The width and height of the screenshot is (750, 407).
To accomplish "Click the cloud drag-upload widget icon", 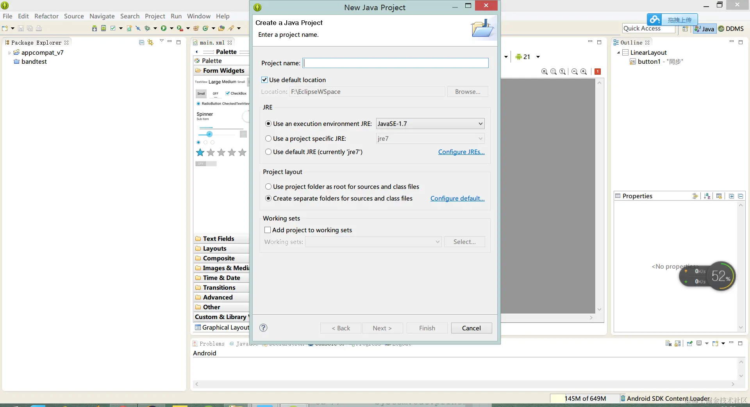I will pyautogui.click(x=655, y=20).
